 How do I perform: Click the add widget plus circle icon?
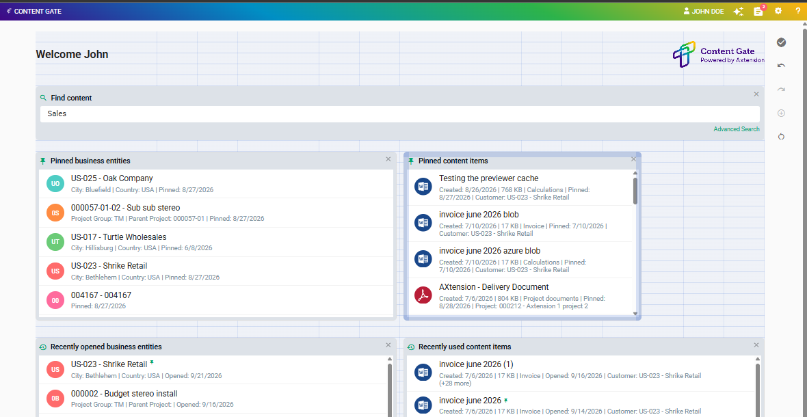coord(781,113)
